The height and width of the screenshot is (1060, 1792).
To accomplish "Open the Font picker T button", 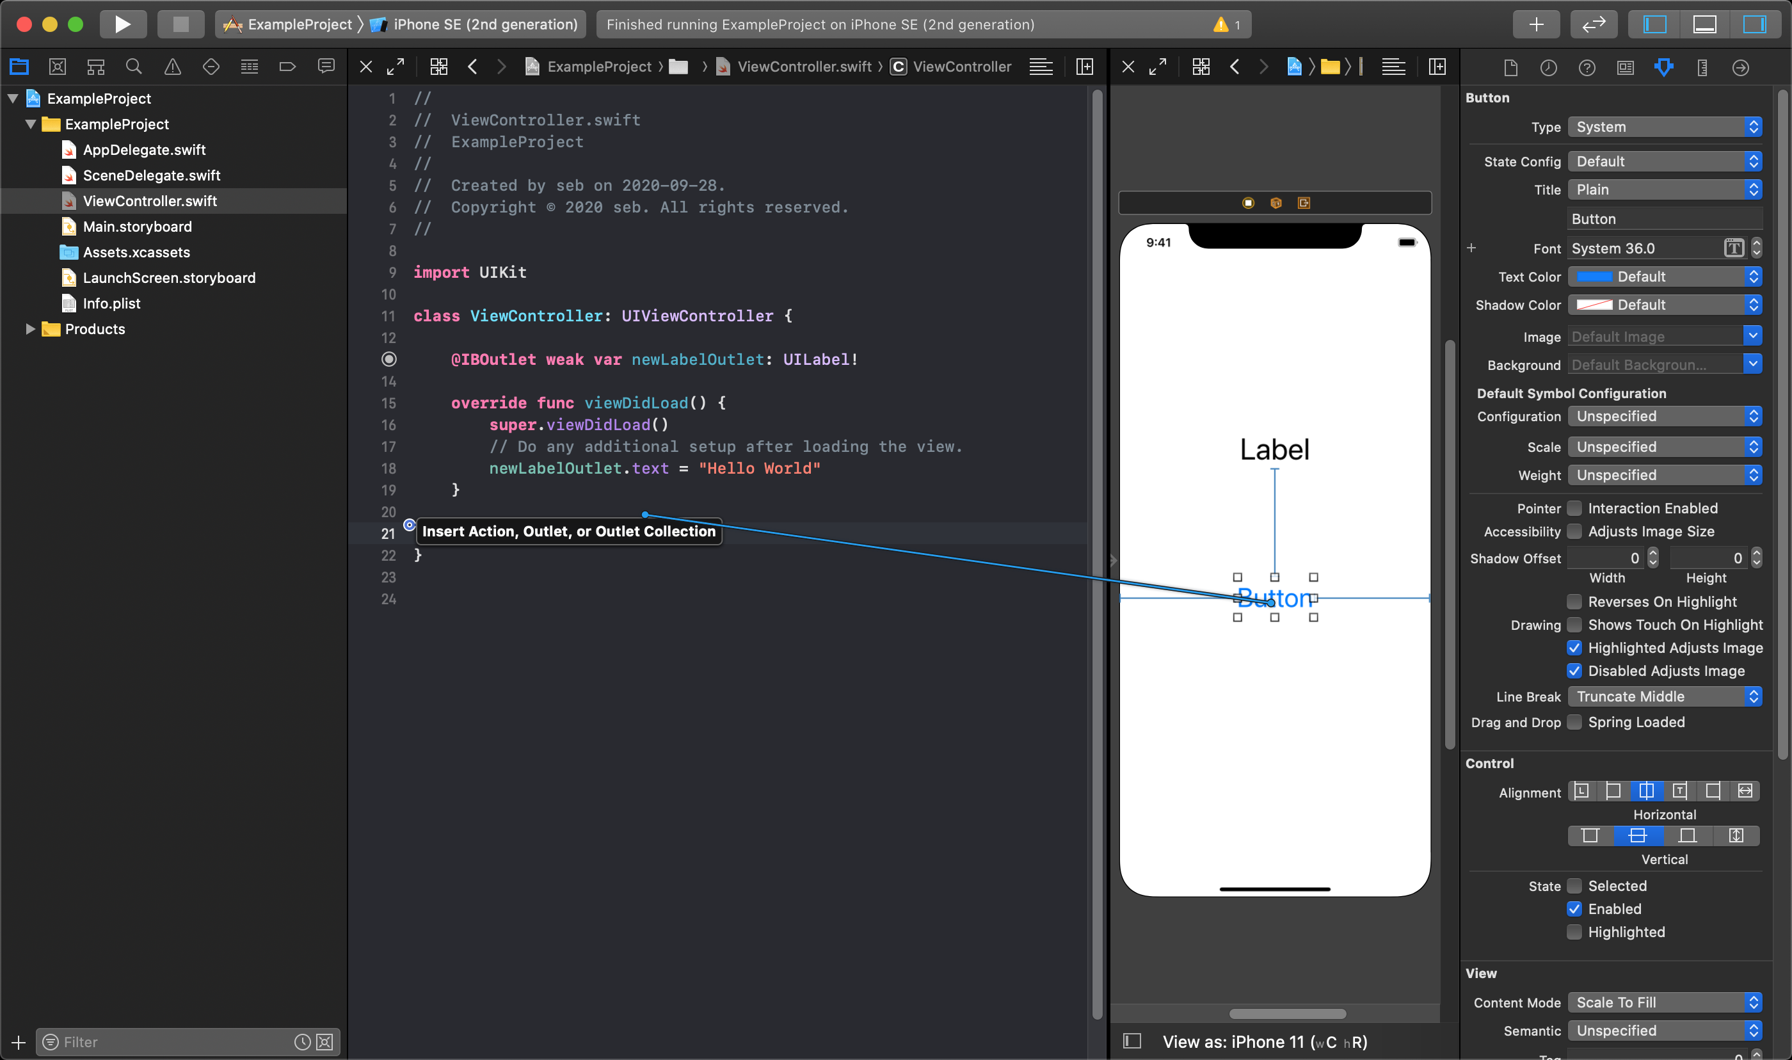I will click(x=1734, y=248).
